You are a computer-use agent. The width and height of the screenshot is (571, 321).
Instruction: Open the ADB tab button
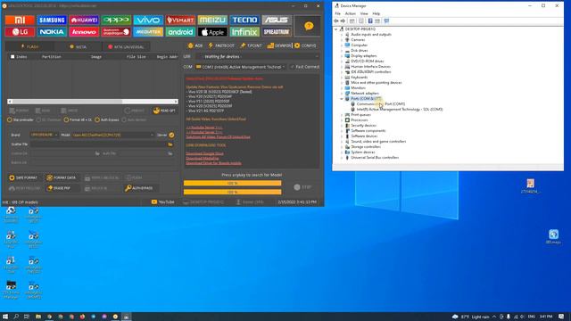(195, 45)
